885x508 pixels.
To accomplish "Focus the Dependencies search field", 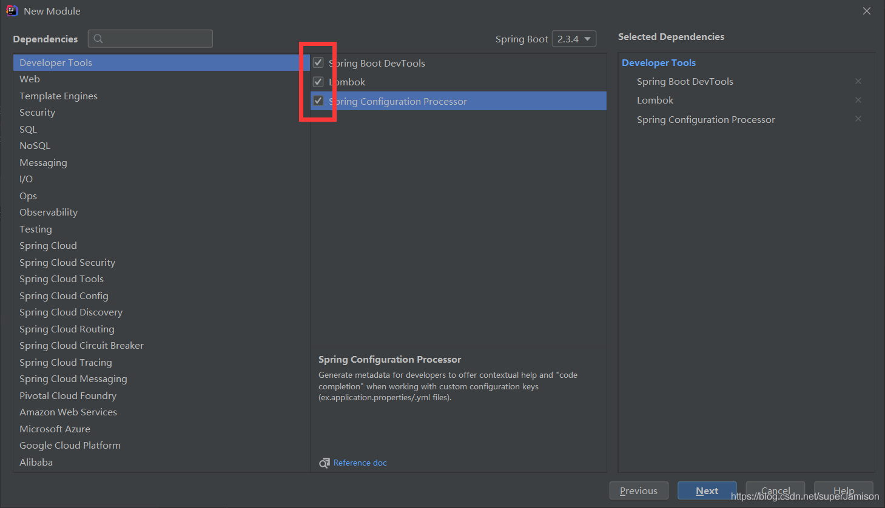I will (150, 39).
